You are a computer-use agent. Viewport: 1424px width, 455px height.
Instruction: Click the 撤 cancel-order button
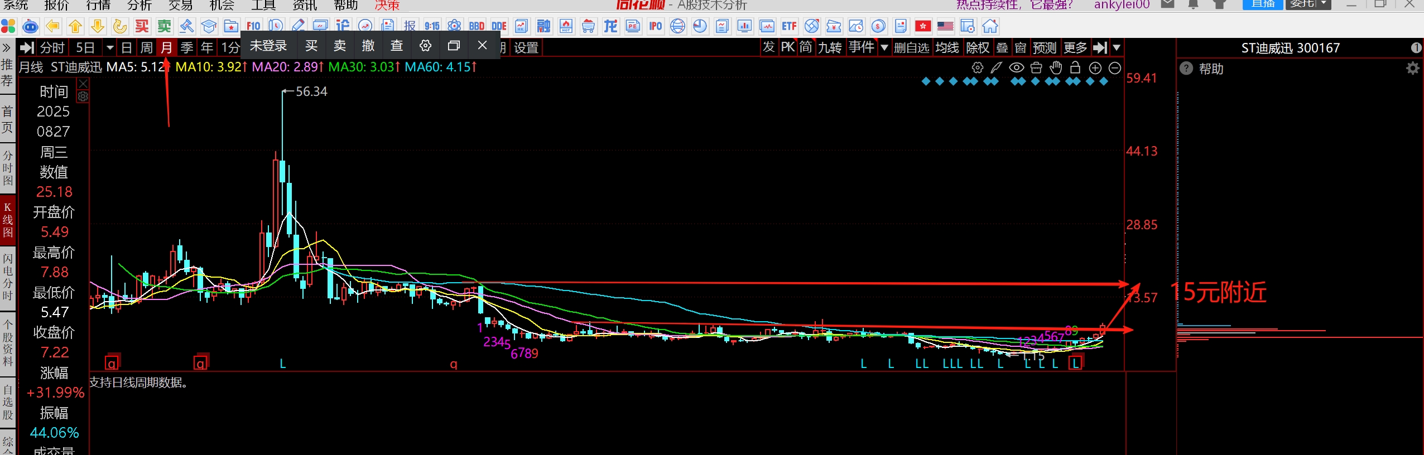point(368,46)
